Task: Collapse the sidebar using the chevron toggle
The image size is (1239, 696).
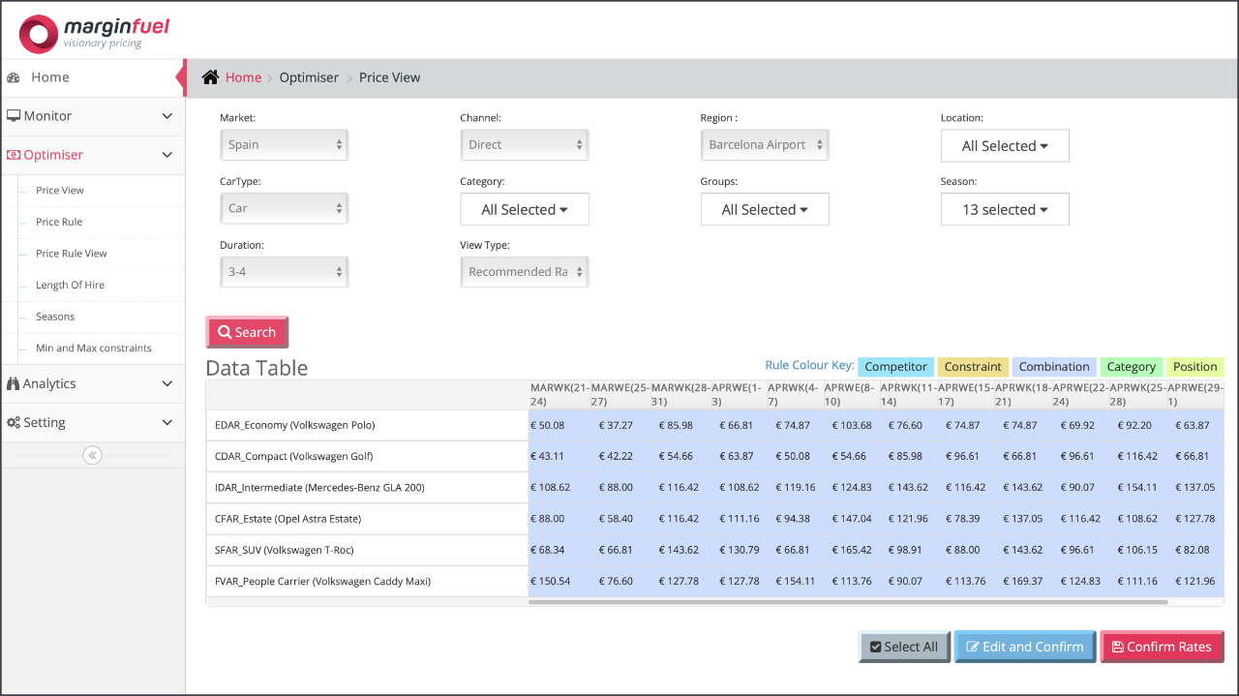Action: [92, 454]
